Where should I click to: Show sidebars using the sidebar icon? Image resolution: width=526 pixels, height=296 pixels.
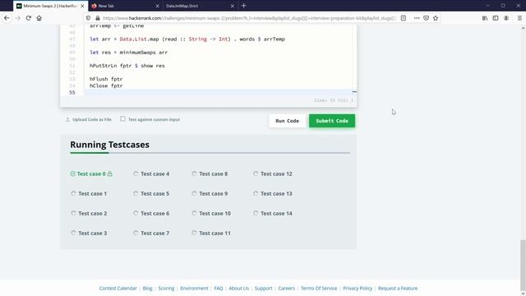tap(496, 18)
